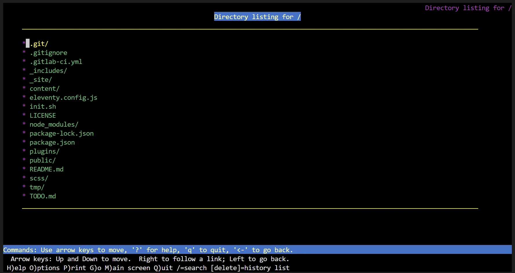Open the .gitignore file link
515x273 pixels.
point(48,53)
